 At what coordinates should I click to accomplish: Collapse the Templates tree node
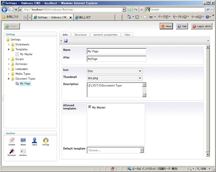(9, 49)
